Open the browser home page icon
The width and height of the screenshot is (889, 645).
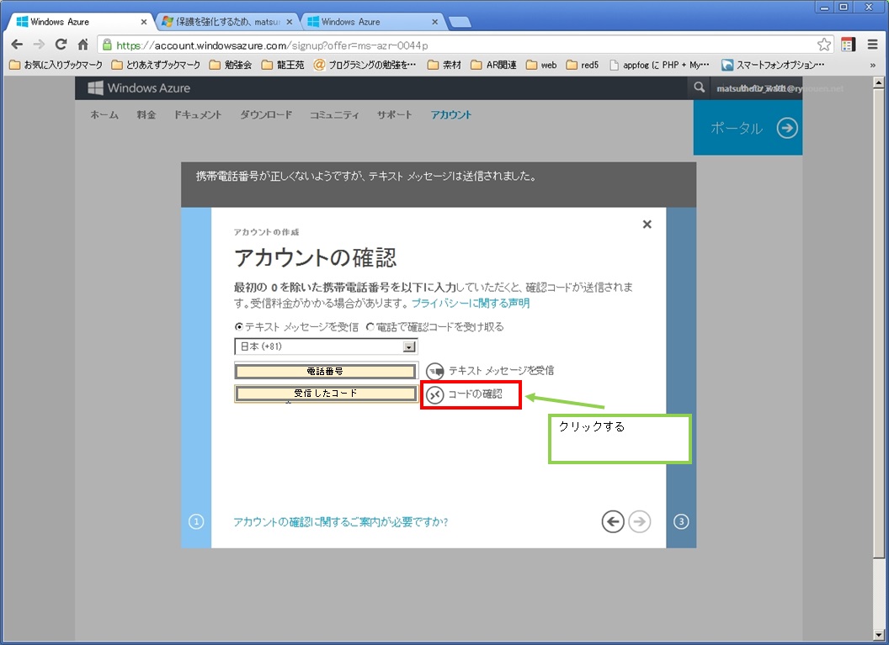83,45
